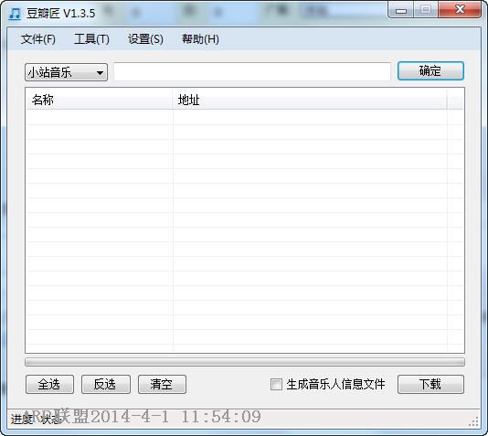
Task: Sort by the 名称 column header
Action: [100, 100]
